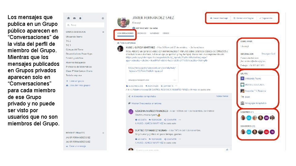This screenshot has width=296, height=166.
Task: Select the Imágenes tab
Action: [x=154, y=33]
